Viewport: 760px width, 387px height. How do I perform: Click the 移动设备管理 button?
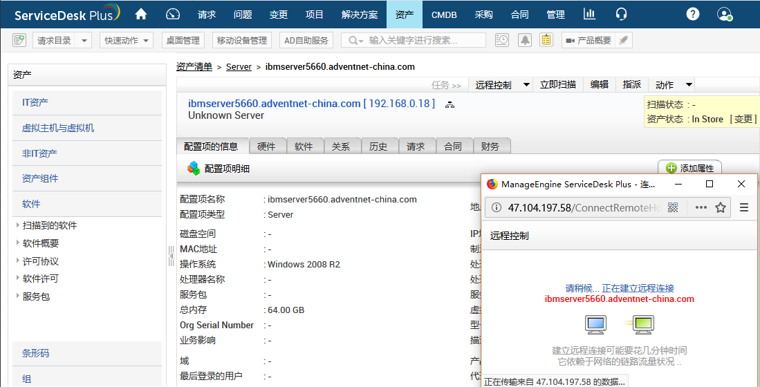coord(242,41)
